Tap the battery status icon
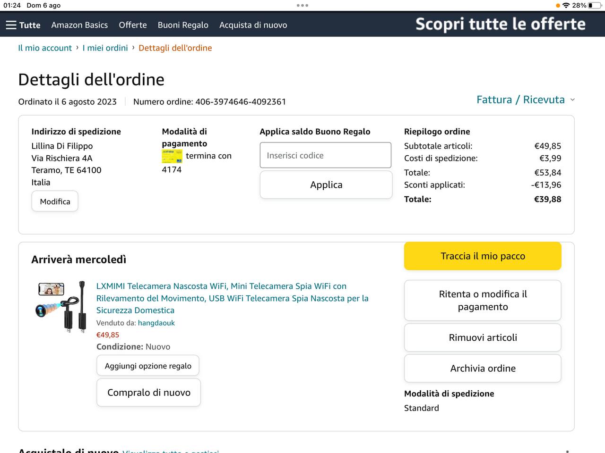This screenshot has width=605, height=453. tap(593, 5)
